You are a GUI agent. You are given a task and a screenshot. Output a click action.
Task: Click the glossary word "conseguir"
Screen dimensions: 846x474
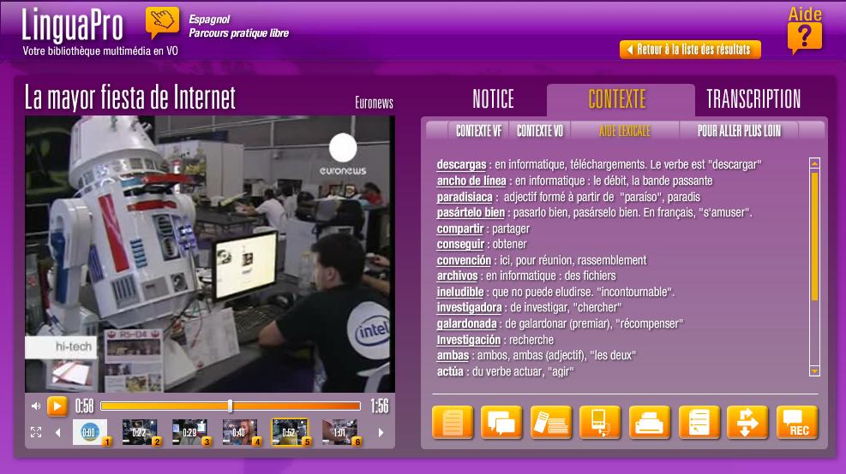click(x=460, y=245)
